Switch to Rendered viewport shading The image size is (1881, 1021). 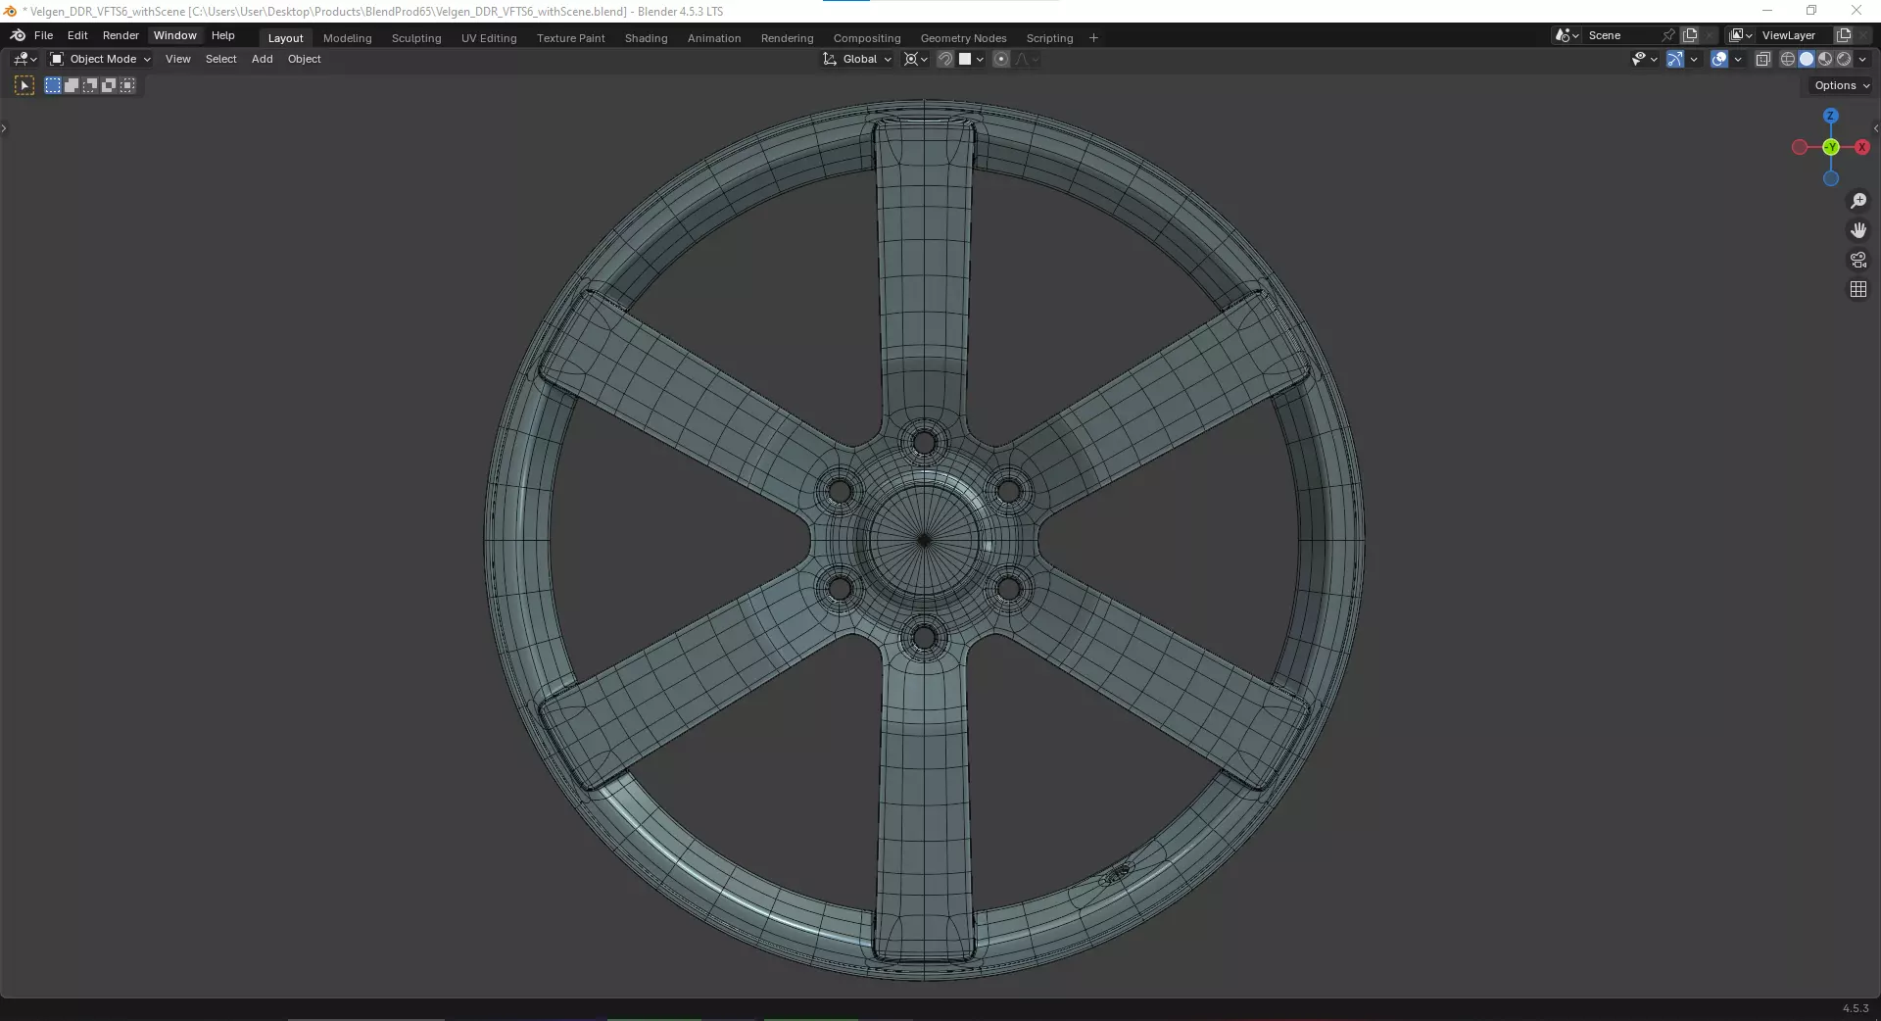pyautogui.click(x=1844, y=59)
